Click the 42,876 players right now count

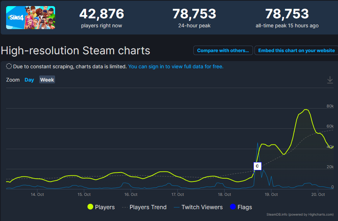coord(102,14)
